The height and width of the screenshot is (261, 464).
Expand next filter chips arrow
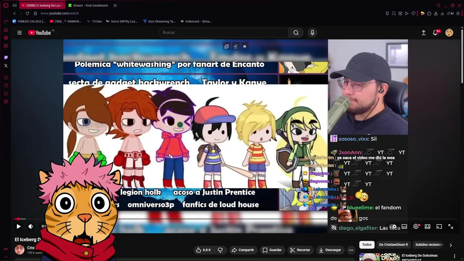[451, 245]
